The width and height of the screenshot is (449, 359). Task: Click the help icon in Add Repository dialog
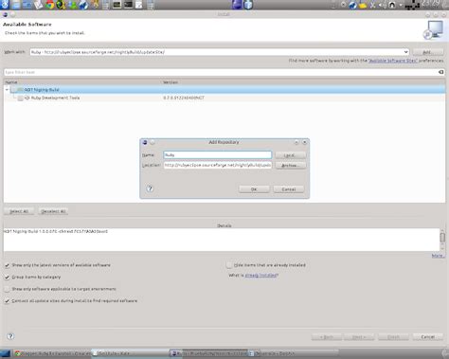[150, 188]
